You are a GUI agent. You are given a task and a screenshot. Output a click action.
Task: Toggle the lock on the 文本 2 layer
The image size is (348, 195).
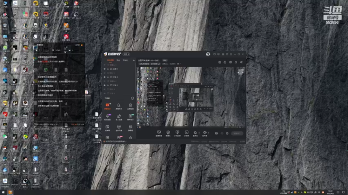pyautogui.click(x=108, y=77)
